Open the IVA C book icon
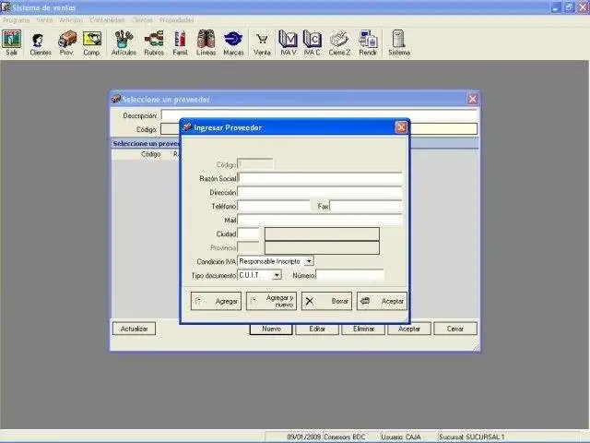 312,43
